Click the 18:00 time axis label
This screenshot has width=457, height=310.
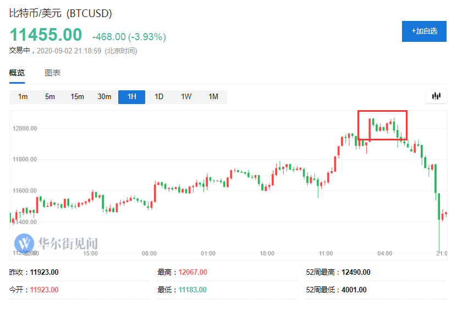pyautogui.click(x=267, y=253)
